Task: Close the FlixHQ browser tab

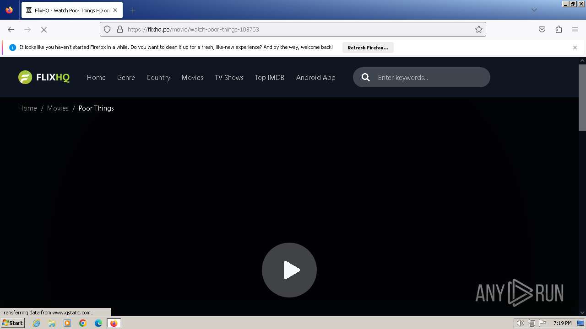Action: point(115,10)
